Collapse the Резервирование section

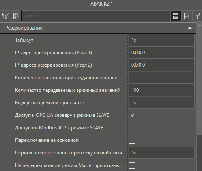tap(190, 28)
